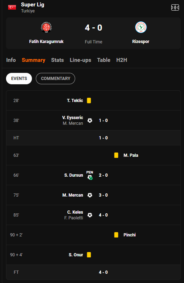Open the Line-ups tab
184x283 pixels.
coord(80,60)
